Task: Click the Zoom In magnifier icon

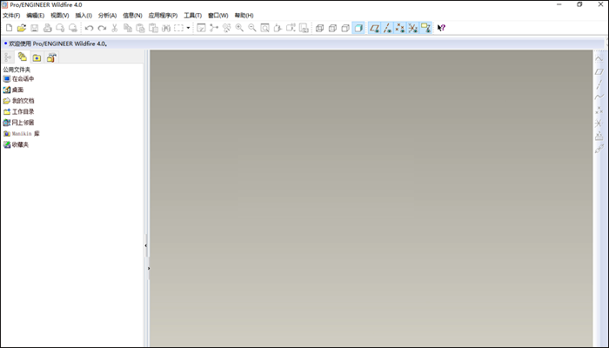Action: [x=239, y=28]
